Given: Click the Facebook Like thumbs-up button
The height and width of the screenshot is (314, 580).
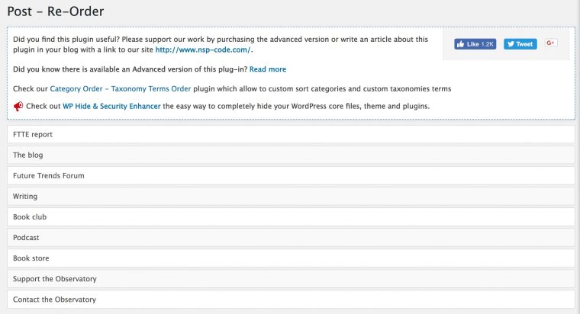Looking at the screenshot, I should point(475,44).
